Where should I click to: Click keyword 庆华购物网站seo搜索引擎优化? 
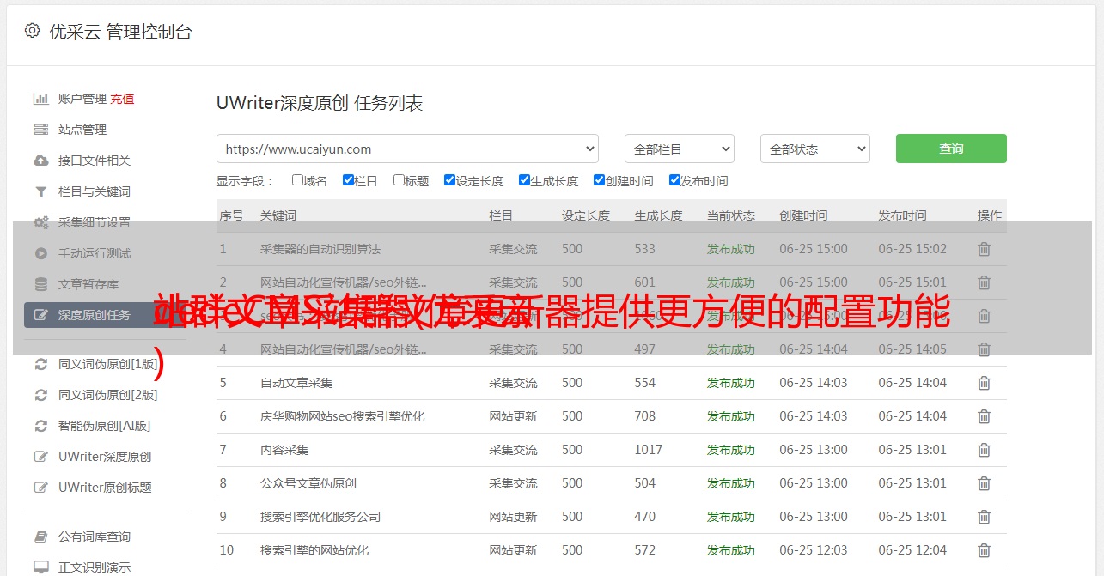point(343,416)
